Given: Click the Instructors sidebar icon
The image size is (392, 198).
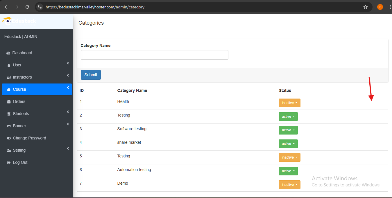Looking at the screenshot, I should [9, 77].
